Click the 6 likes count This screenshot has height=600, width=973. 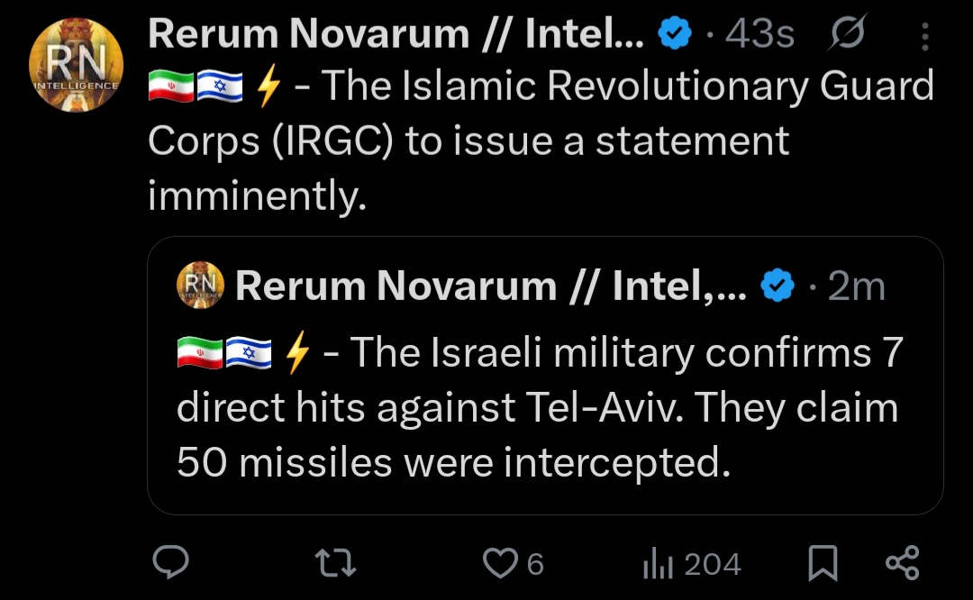pyautogui.click(x=535, y=564)
